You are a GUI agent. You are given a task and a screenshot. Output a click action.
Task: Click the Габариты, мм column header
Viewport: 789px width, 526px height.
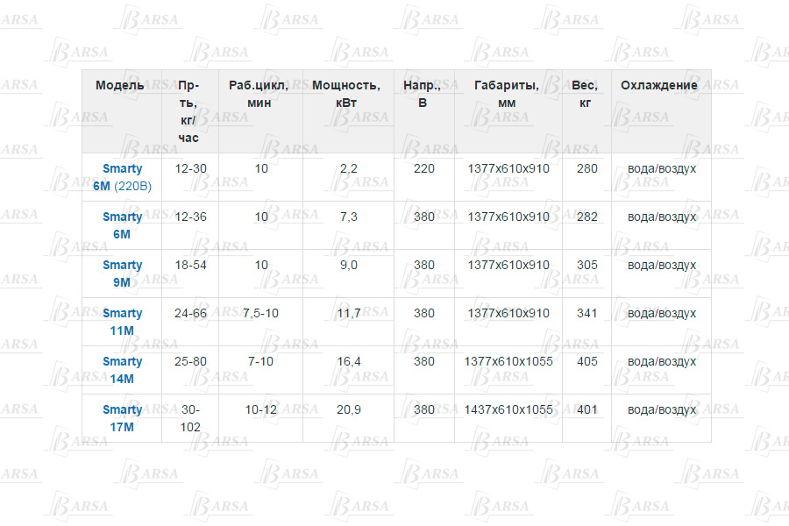(507, 94)
